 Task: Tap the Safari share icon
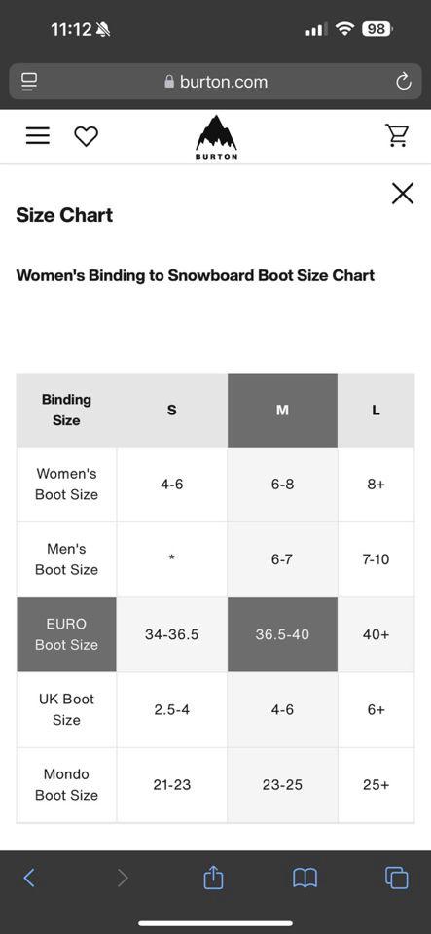(x=213, y=877)
